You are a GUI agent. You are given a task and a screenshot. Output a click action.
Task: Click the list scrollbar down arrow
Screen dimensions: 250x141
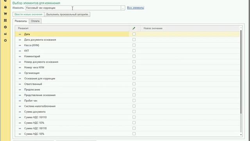(241, 135)
